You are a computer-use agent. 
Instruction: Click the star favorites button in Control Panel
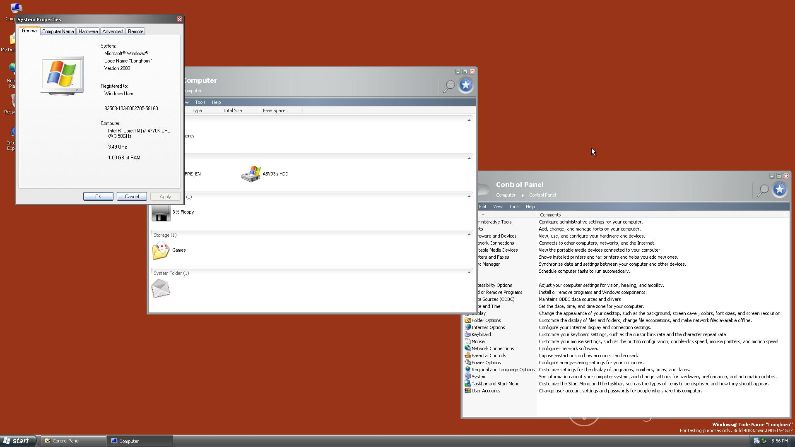779,190
